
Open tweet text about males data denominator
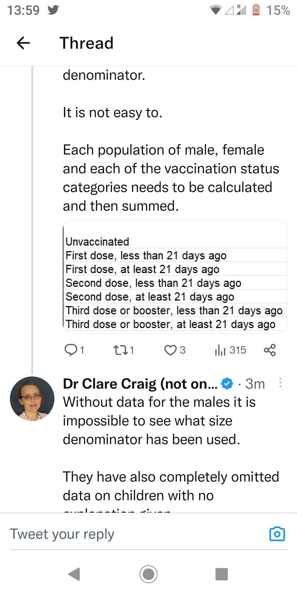[x=159, y=421]
